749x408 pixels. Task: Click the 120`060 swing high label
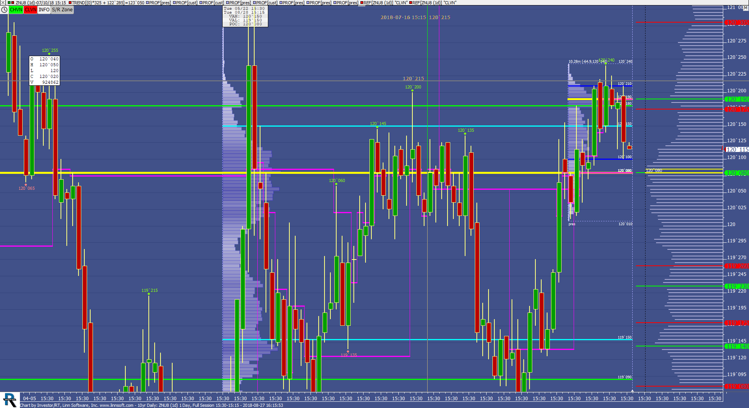coord(337,180)
